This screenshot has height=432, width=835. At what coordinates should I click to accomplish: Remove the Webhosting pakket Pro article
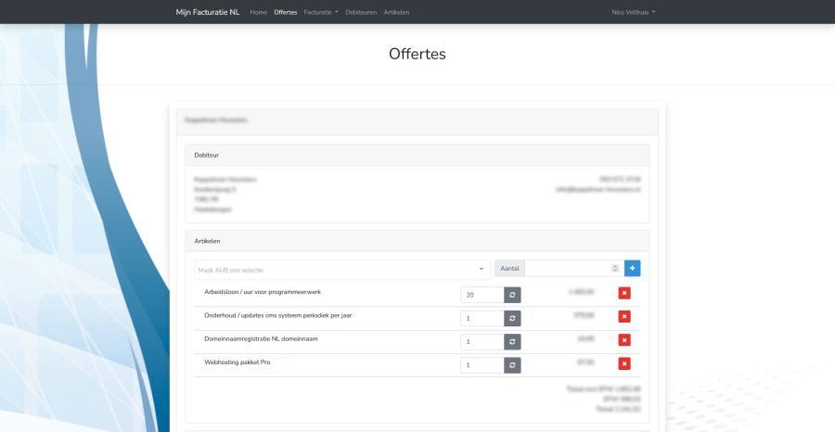click(625, 365)
